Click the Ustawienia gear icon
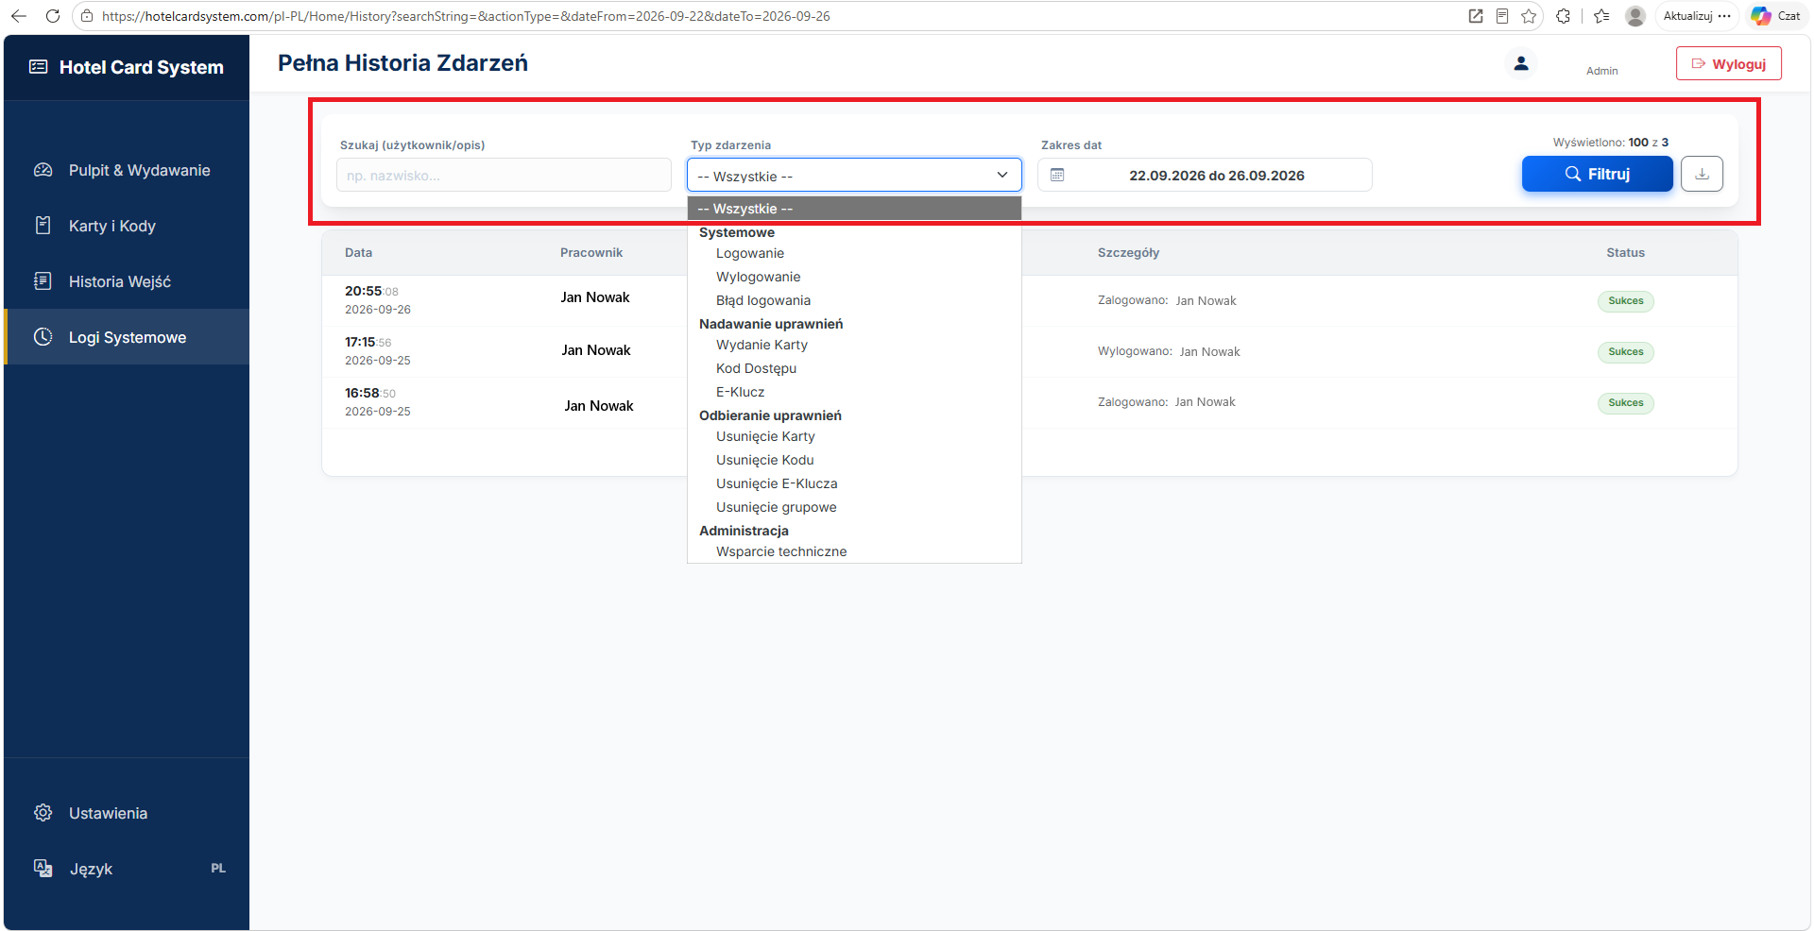 [x=43, y=813]
